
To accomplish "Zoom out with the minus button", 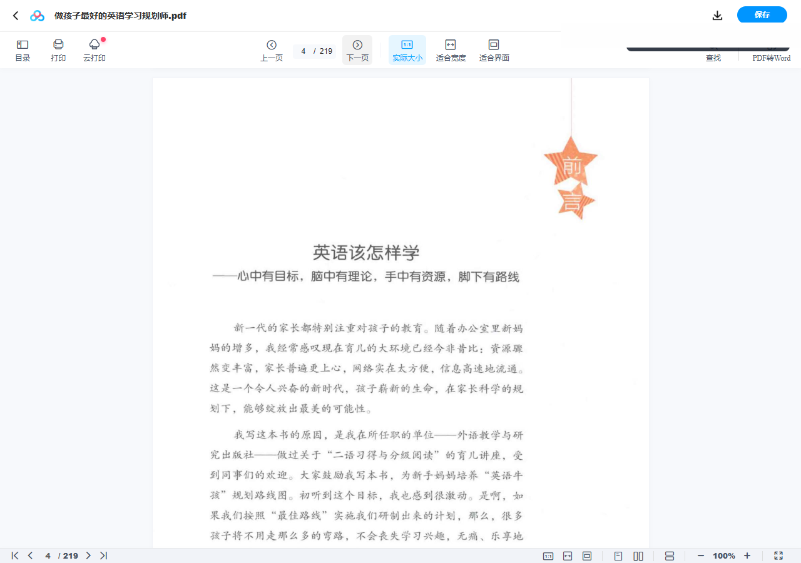I will point(701,555).
